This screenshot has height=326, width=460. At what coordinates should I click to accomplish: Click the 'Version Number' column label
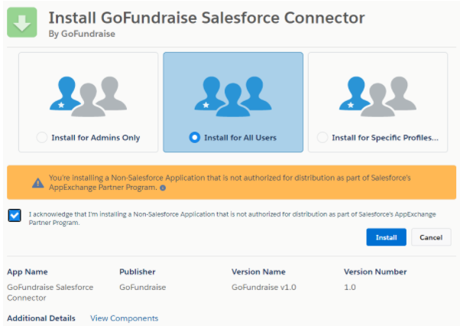pos(375,272)
